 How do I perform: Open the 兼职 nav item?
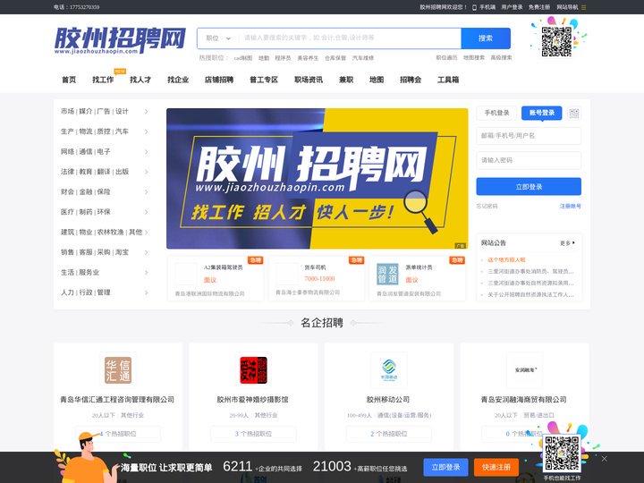pos(346,80)
